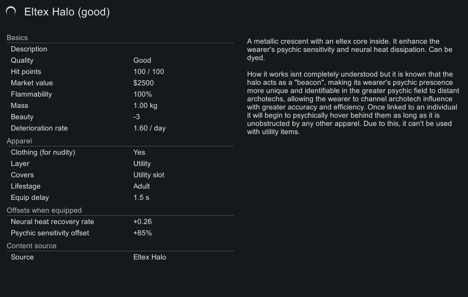Select the Layer stat row
This screenshot has width=468, height=297.
(x=120, y=163)
